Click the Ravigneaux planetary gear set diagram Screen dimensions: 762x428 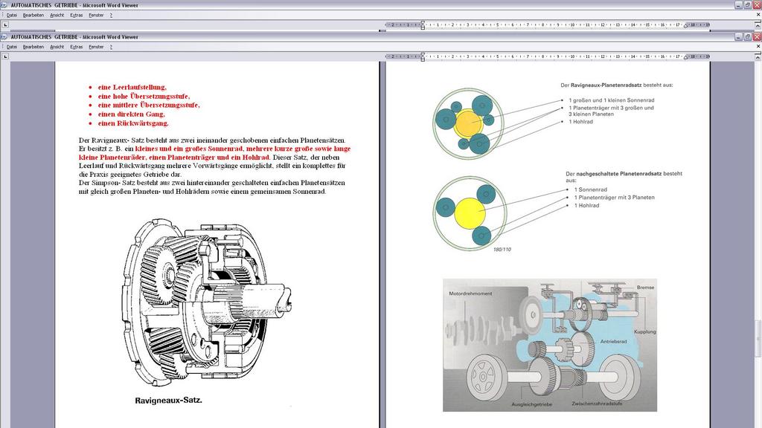(469, 124)
